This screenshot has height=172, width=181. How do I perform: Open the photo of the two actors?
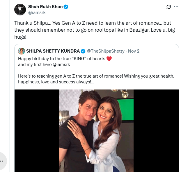(96, 131)
